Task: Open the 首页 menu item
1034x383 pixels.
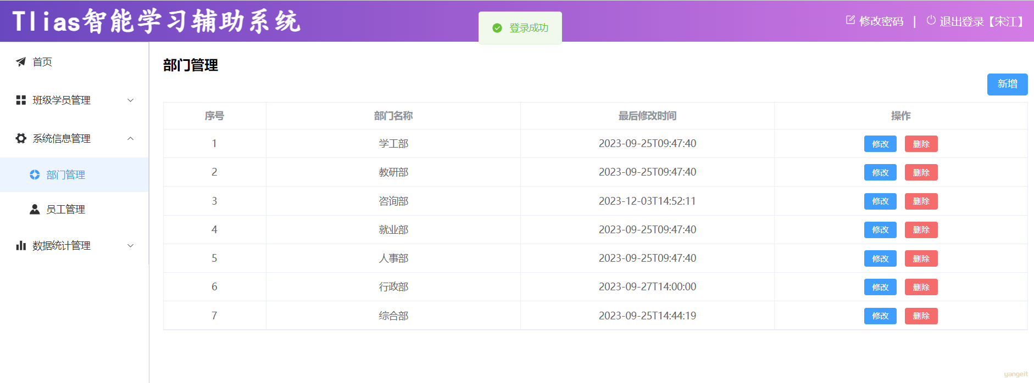Action: point(74,62)
